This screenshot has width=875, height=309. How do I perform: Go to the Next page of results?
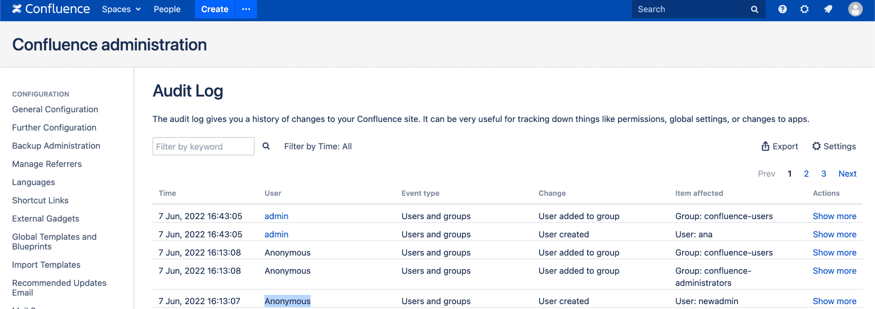pos(847,173)
